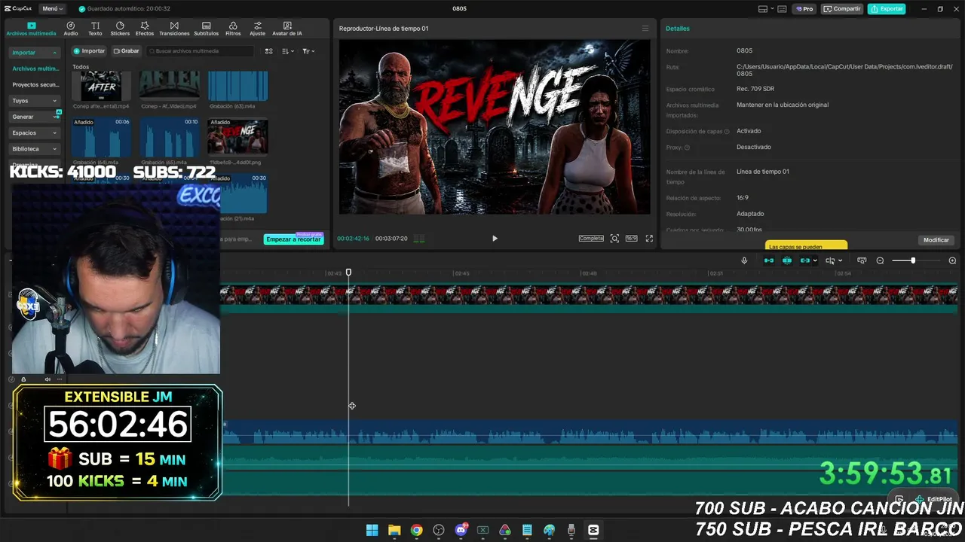The image size is (965, 542).
Task: Zoom in the timeline
Action: coord(952,260)
